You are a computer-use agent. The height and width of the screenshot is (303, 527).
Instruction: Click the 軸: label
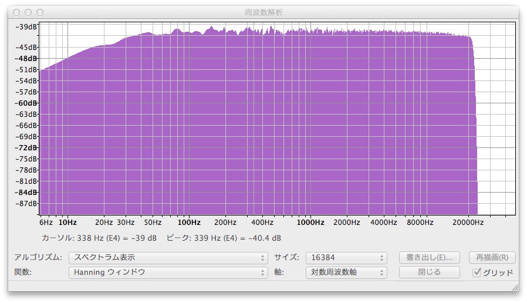tap(279, 272)
